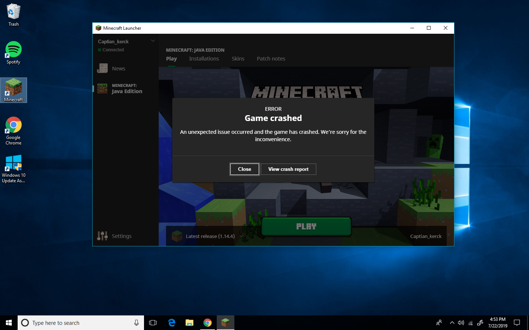529x330 pixels.
Task: Open Windows 10 Update Assistant shortcut
Action: [14, 169]
